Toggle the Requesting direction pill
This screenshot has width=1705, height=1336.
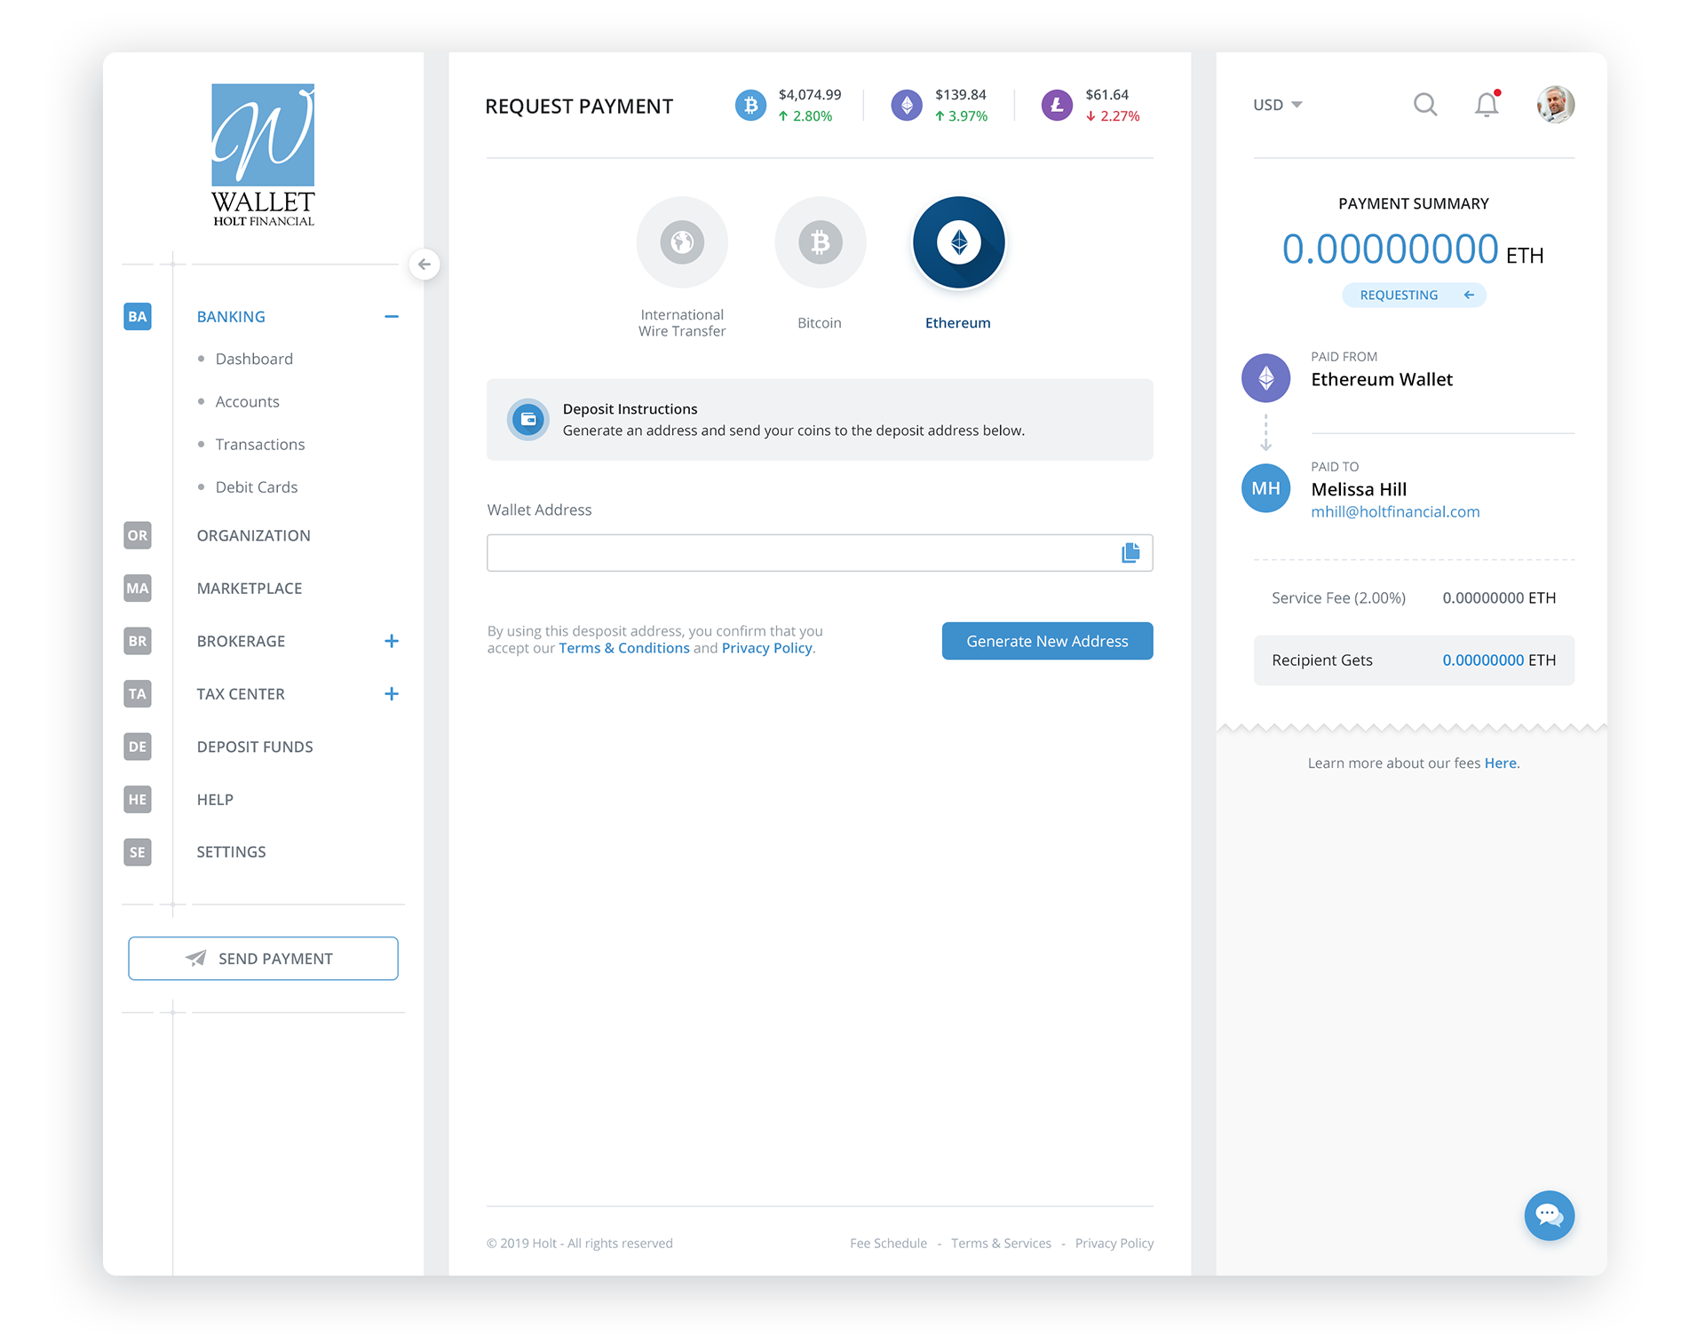pyautogui.click(x=1414, y=295)
